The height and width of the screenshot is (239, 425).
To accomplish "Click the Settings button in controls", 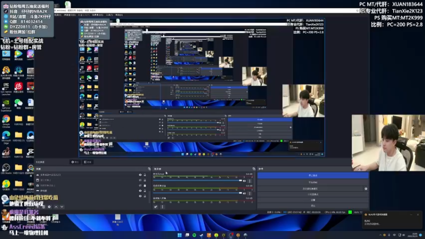I will click(x=313, y=200).
